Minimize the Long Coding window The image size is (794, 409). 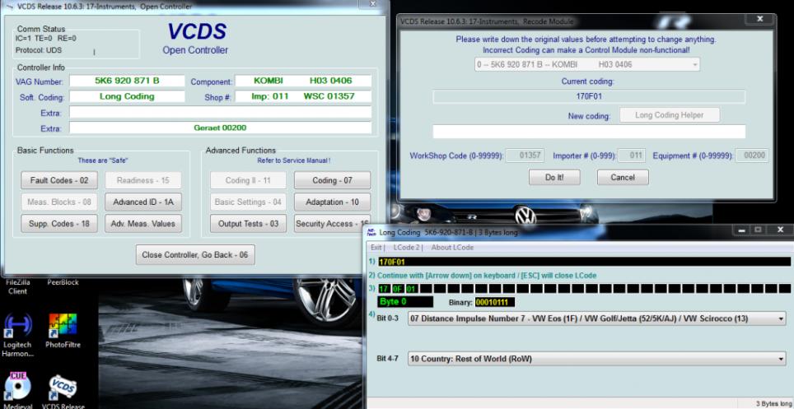(x=742, y=230)
